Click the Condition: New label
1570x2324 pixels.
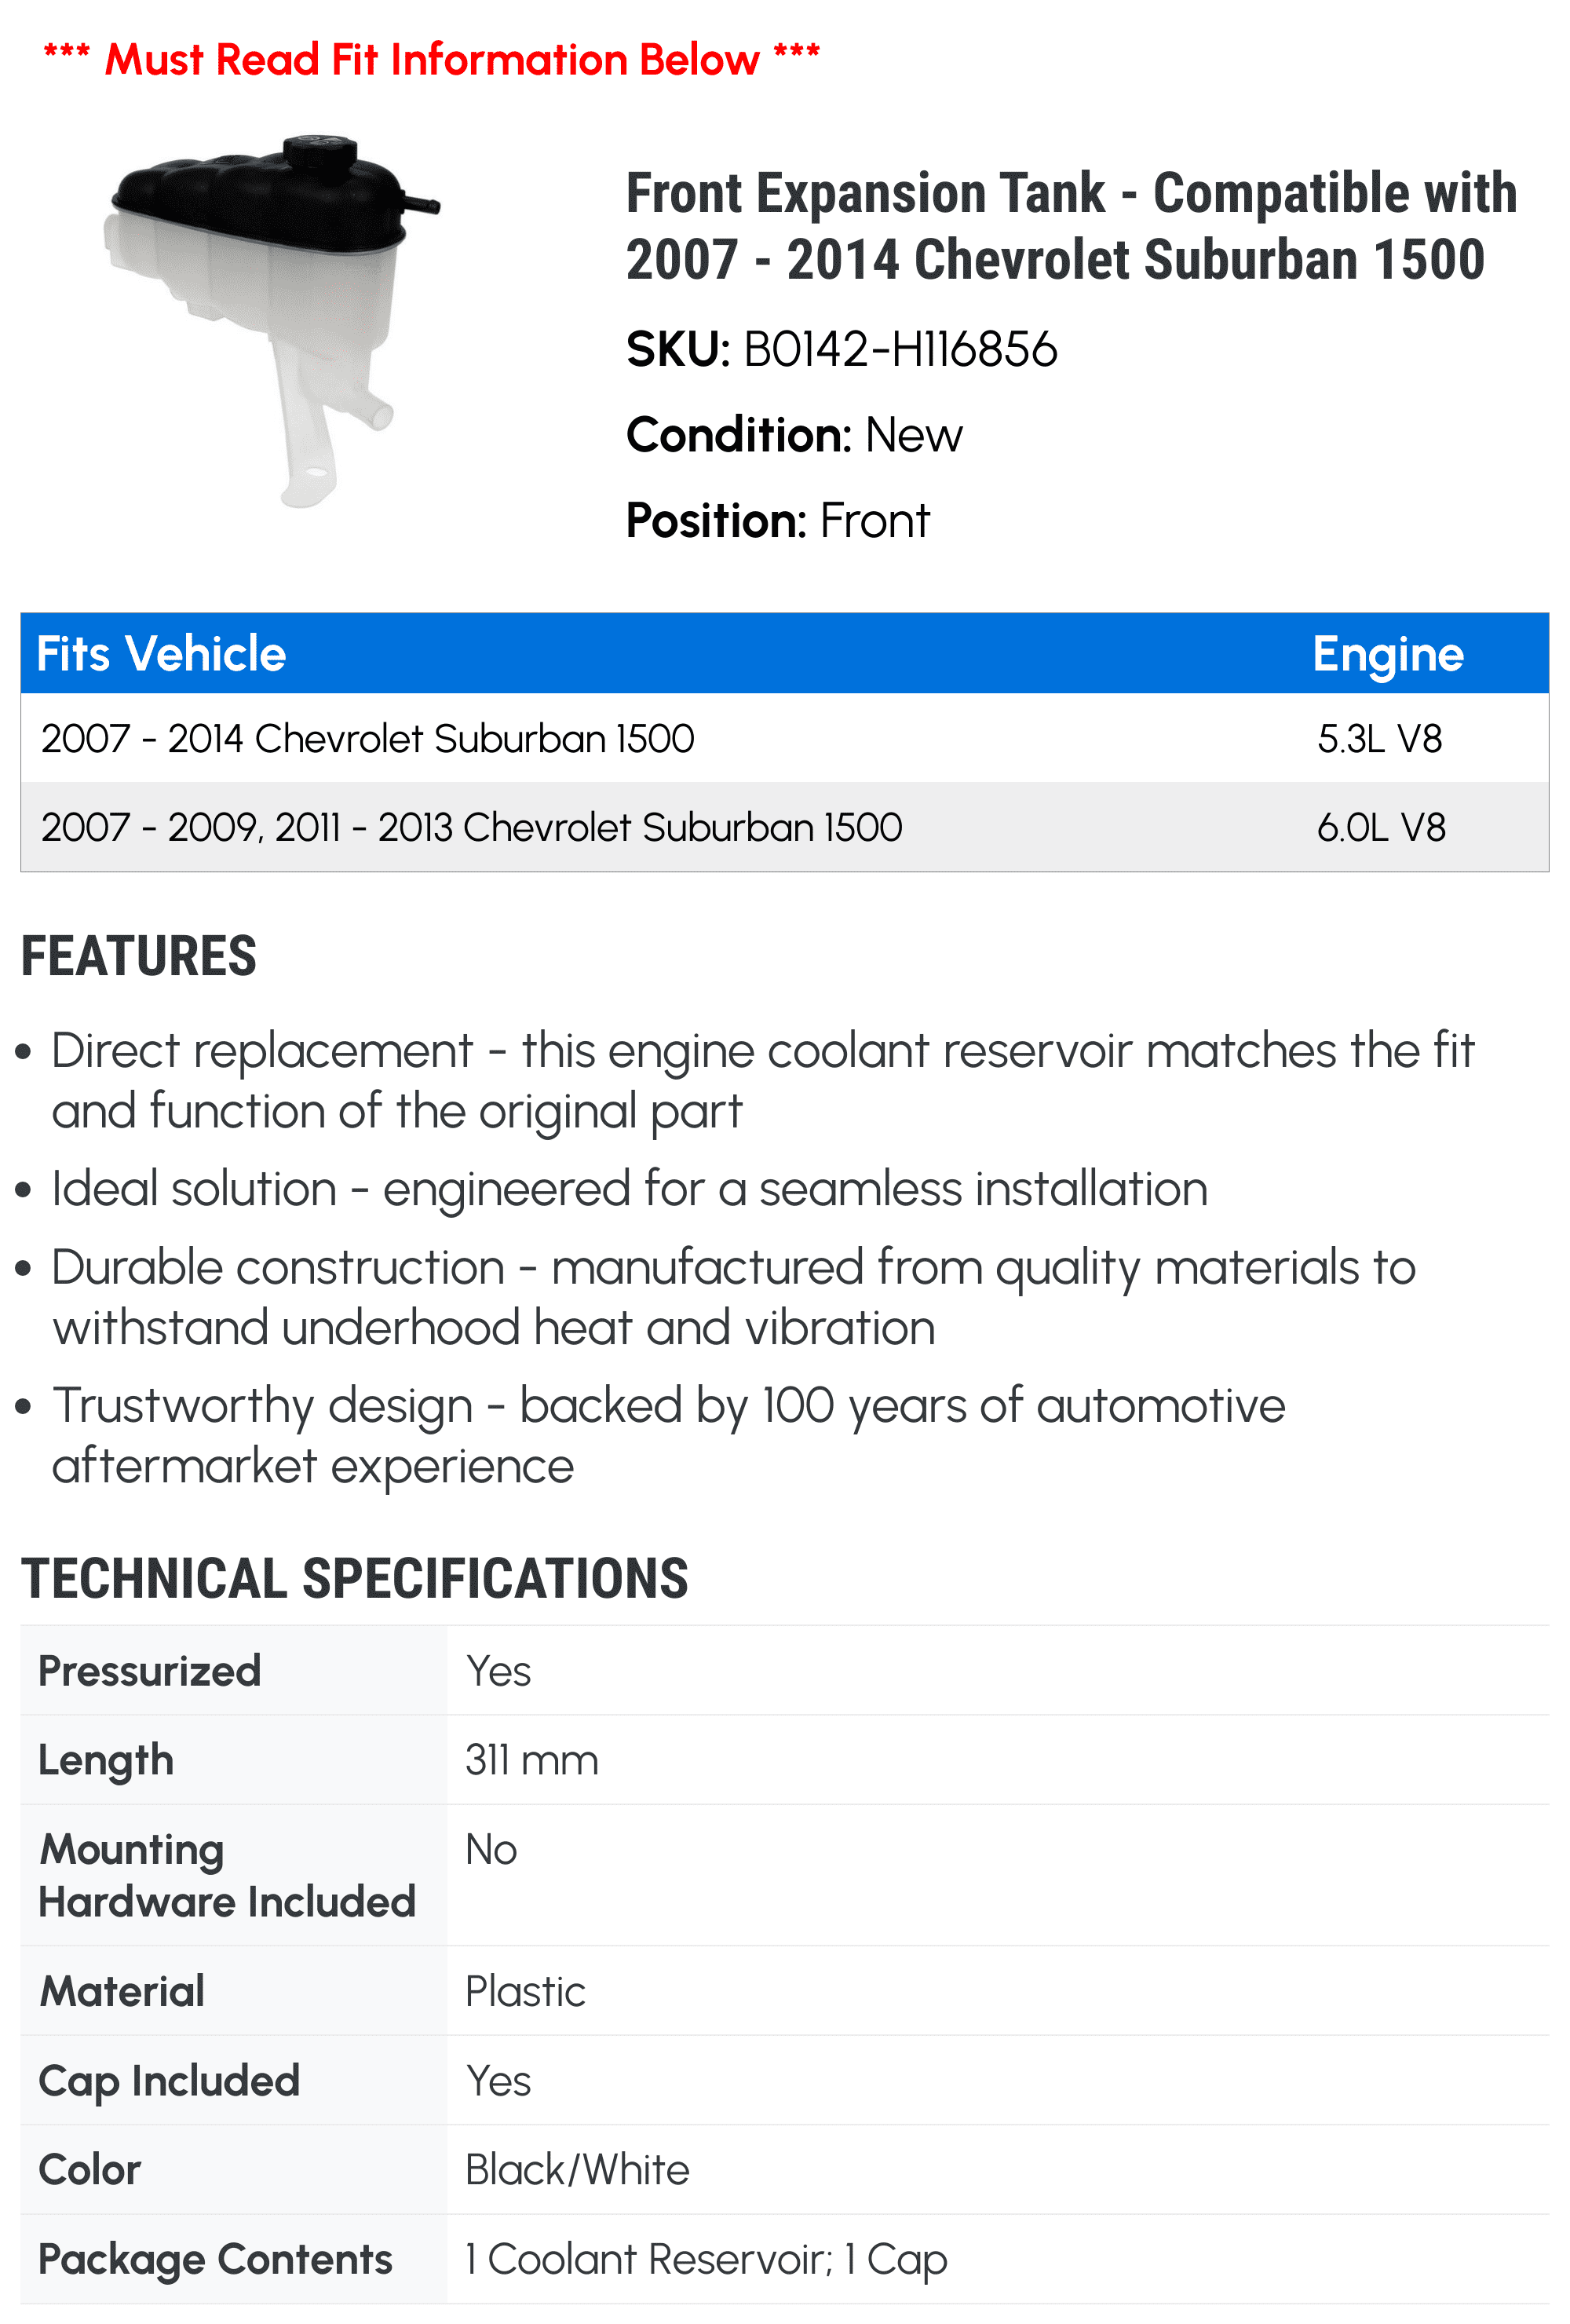[x=794, y=435]
